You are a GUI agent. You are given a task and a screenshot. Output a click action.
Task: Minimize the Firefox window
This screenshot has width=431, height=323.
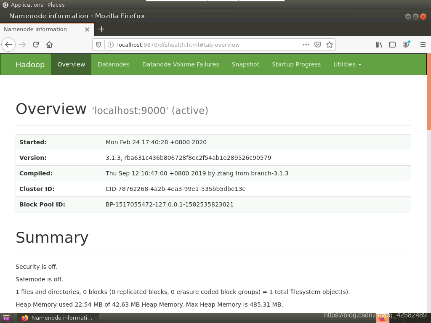[x=408, y=16]
